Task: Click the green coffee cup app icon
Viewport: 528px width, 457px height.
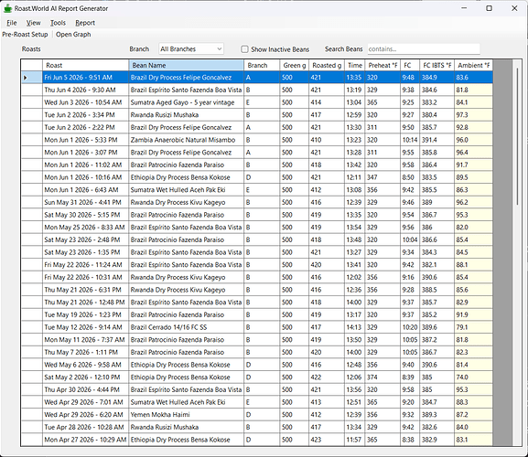Action: (x=7, y=8)
